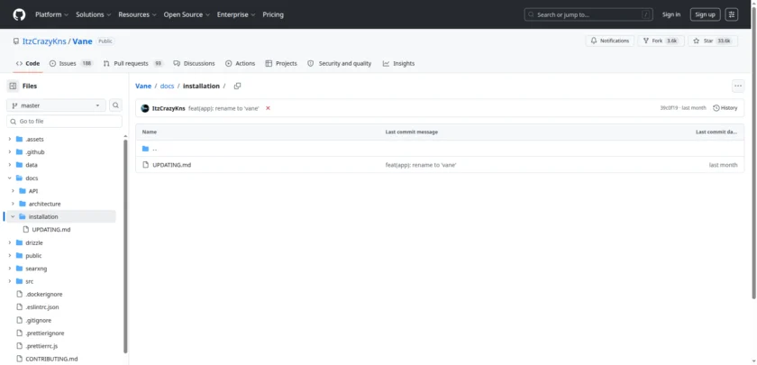Click the Name column header
The width and height of the screenshot is (757, 365).
(x=150, y=132)
